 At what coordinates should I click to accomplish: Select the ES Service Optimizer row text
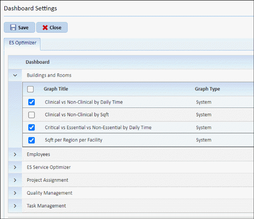[49, 167]
